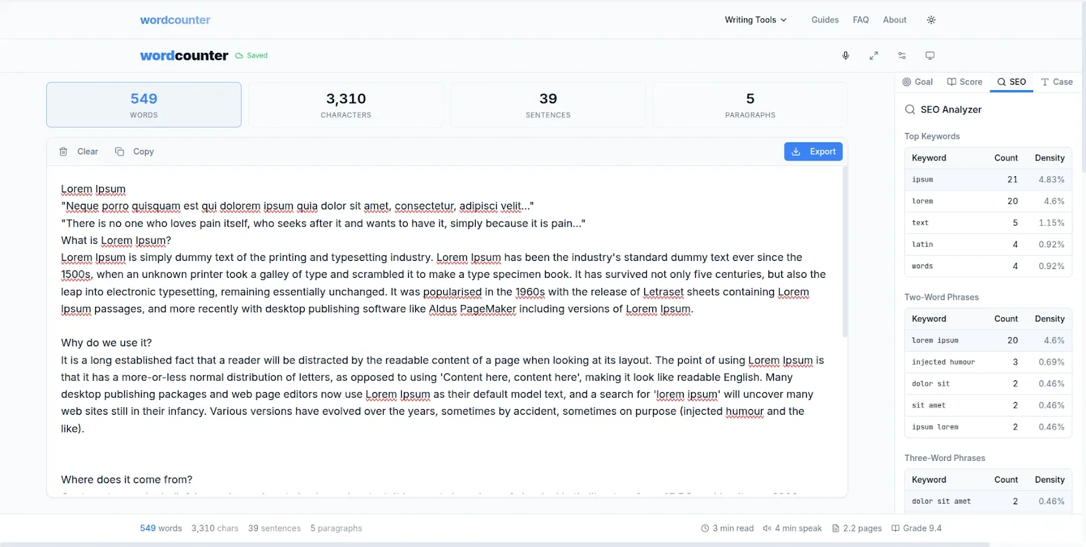Image resolution: width=1086 pixels, height=547 pixels.
Task: Select the 3,310 Characters stat card
Action: [x=346, y=104]
